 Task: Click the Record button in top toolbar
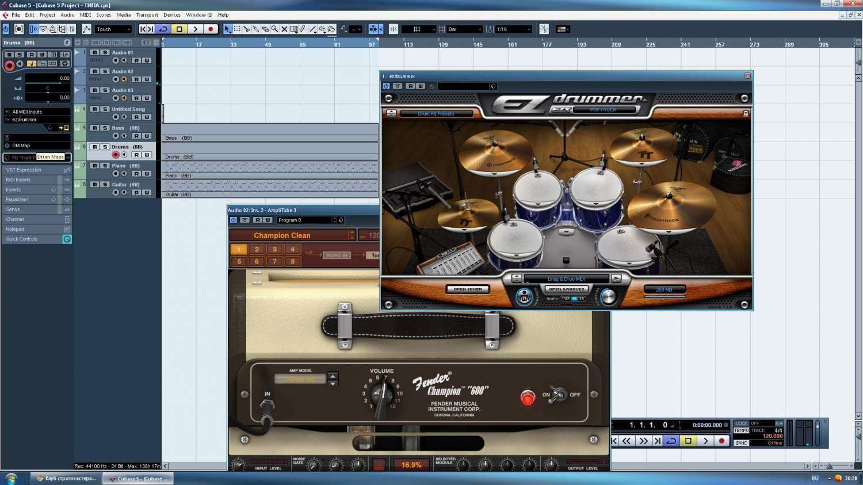(211, 29)
